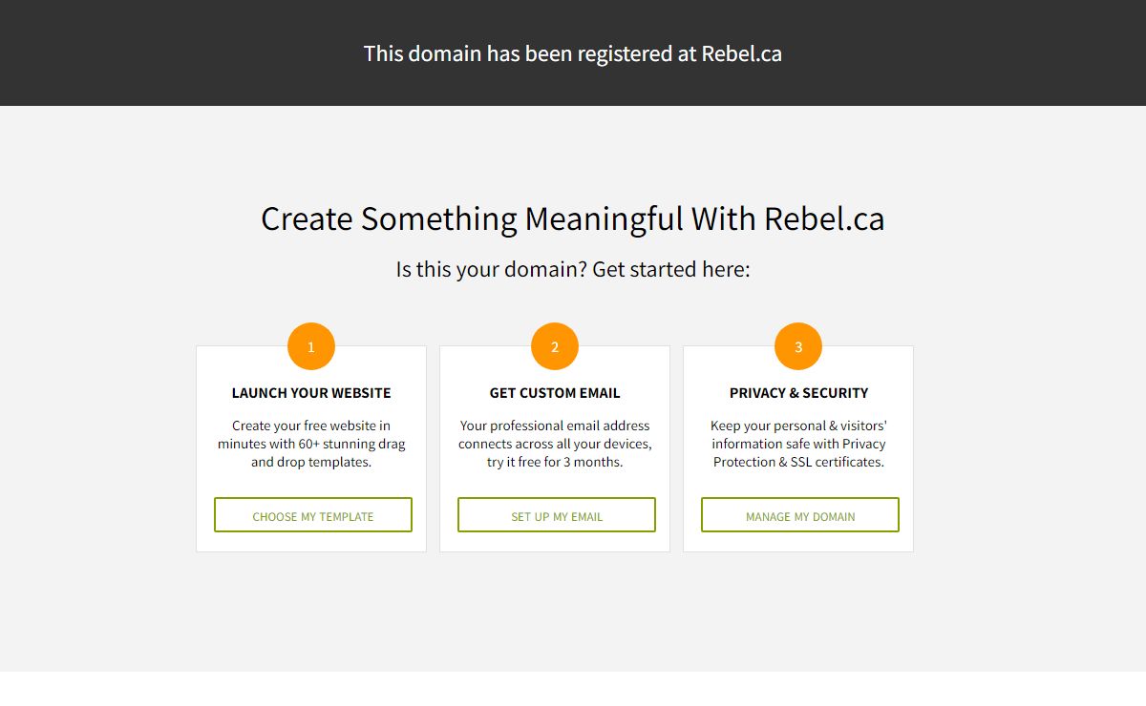
Task: Click the Launch Your Website card body
Action: point(311,448)
